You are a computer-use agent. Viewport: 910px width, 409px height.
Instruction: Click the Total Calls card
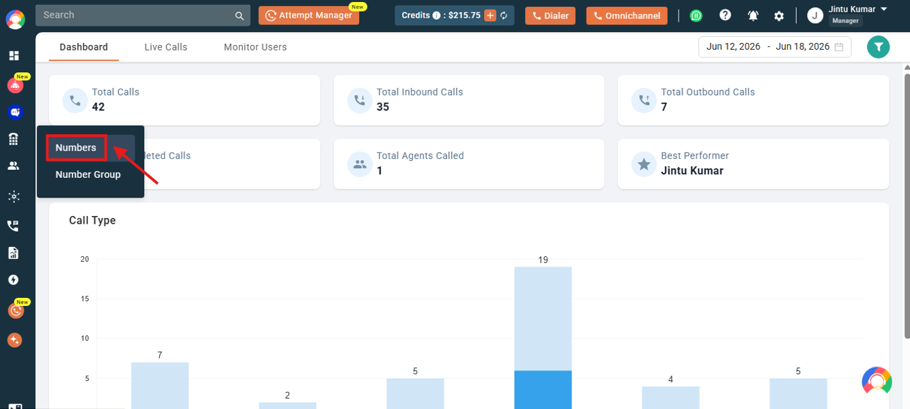pos(184,100)
